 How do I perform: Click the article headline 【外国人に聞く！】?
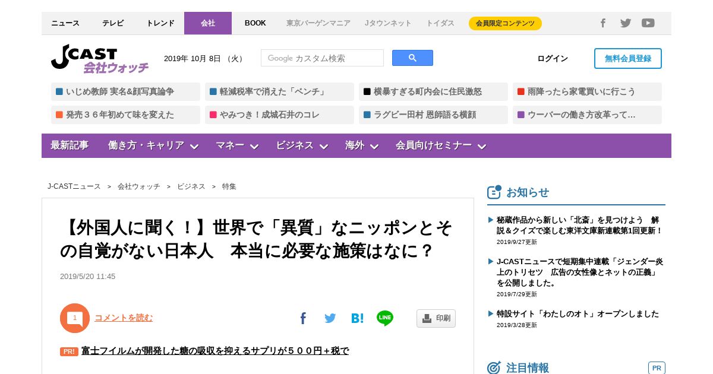256,239
